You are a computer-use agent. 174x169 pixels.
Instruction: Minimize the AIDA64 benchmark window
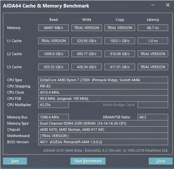153,5
